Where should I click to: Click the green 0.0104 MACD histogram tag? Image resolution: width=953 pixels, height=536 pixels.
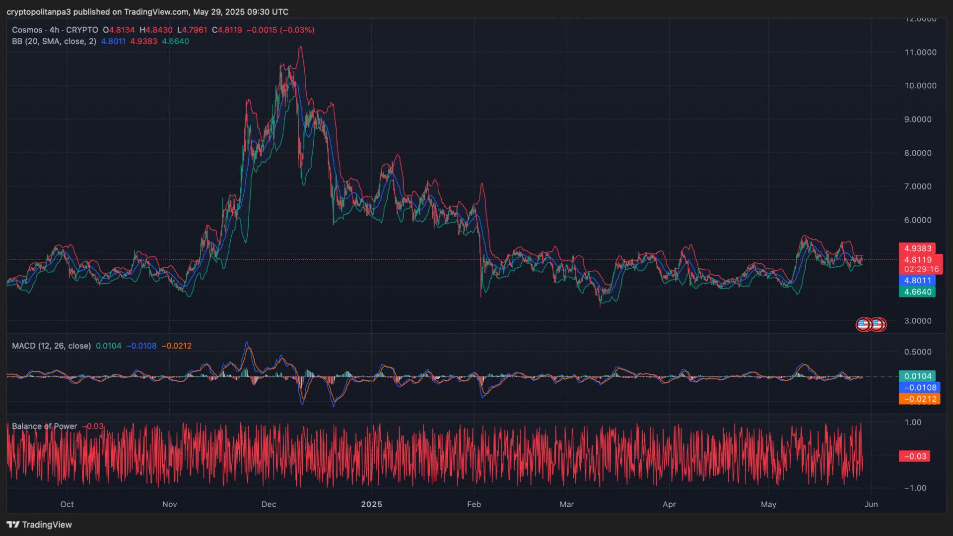[917, 376]
